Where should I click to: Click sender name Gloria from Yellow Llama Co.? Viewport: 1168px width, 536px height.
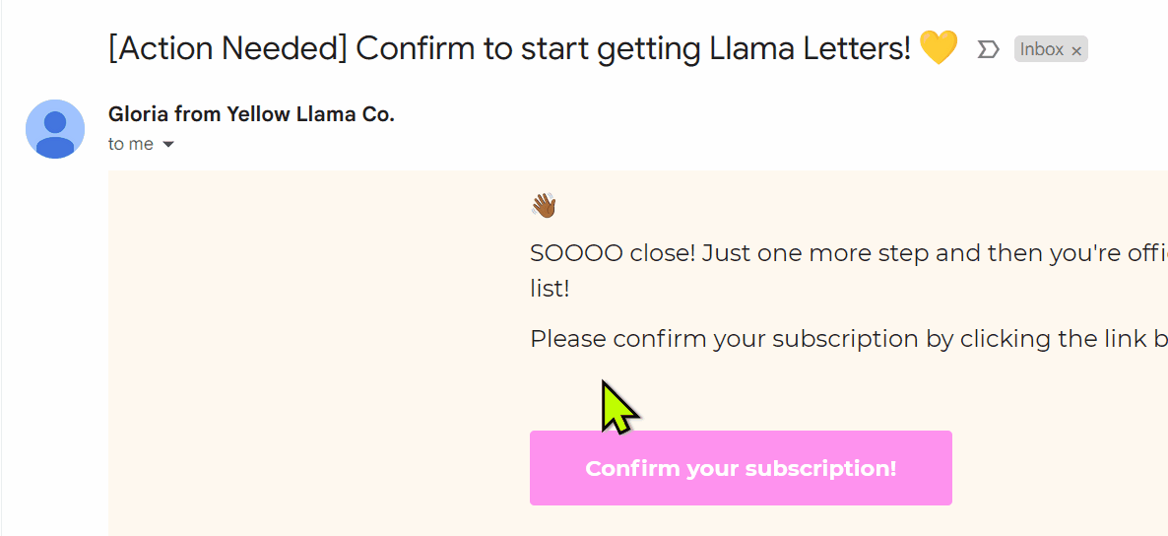pos(251,114)
